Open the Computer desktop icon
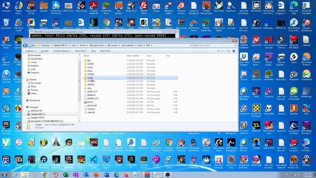The height and width of the screenshot is (178, 316). pyautogui.click(x=6, y=6)
